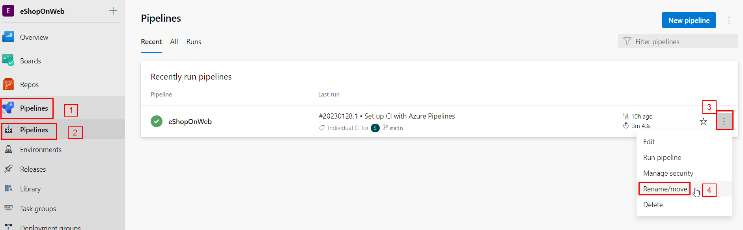Click the Task groups icon
The height and width of the screenshot is (230, 743).
click(x=8, y=208)
